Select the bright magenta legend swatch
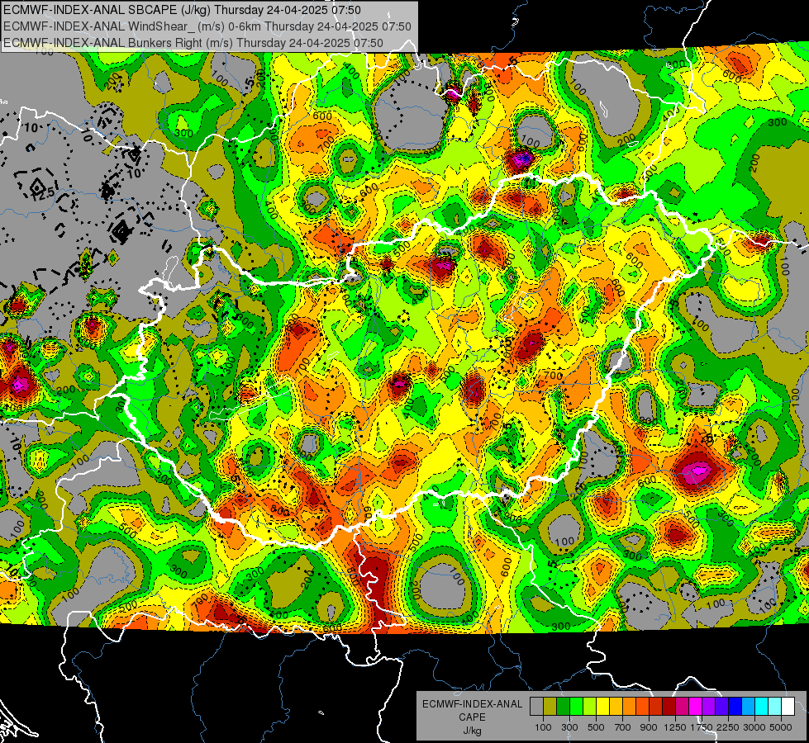Screen dimensions: 809x743 (696, 706)
